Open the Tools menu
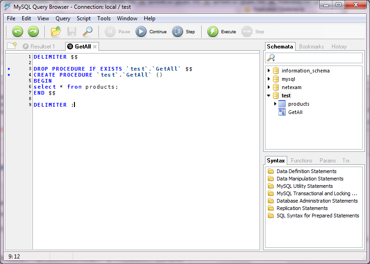 click(104, 18)
